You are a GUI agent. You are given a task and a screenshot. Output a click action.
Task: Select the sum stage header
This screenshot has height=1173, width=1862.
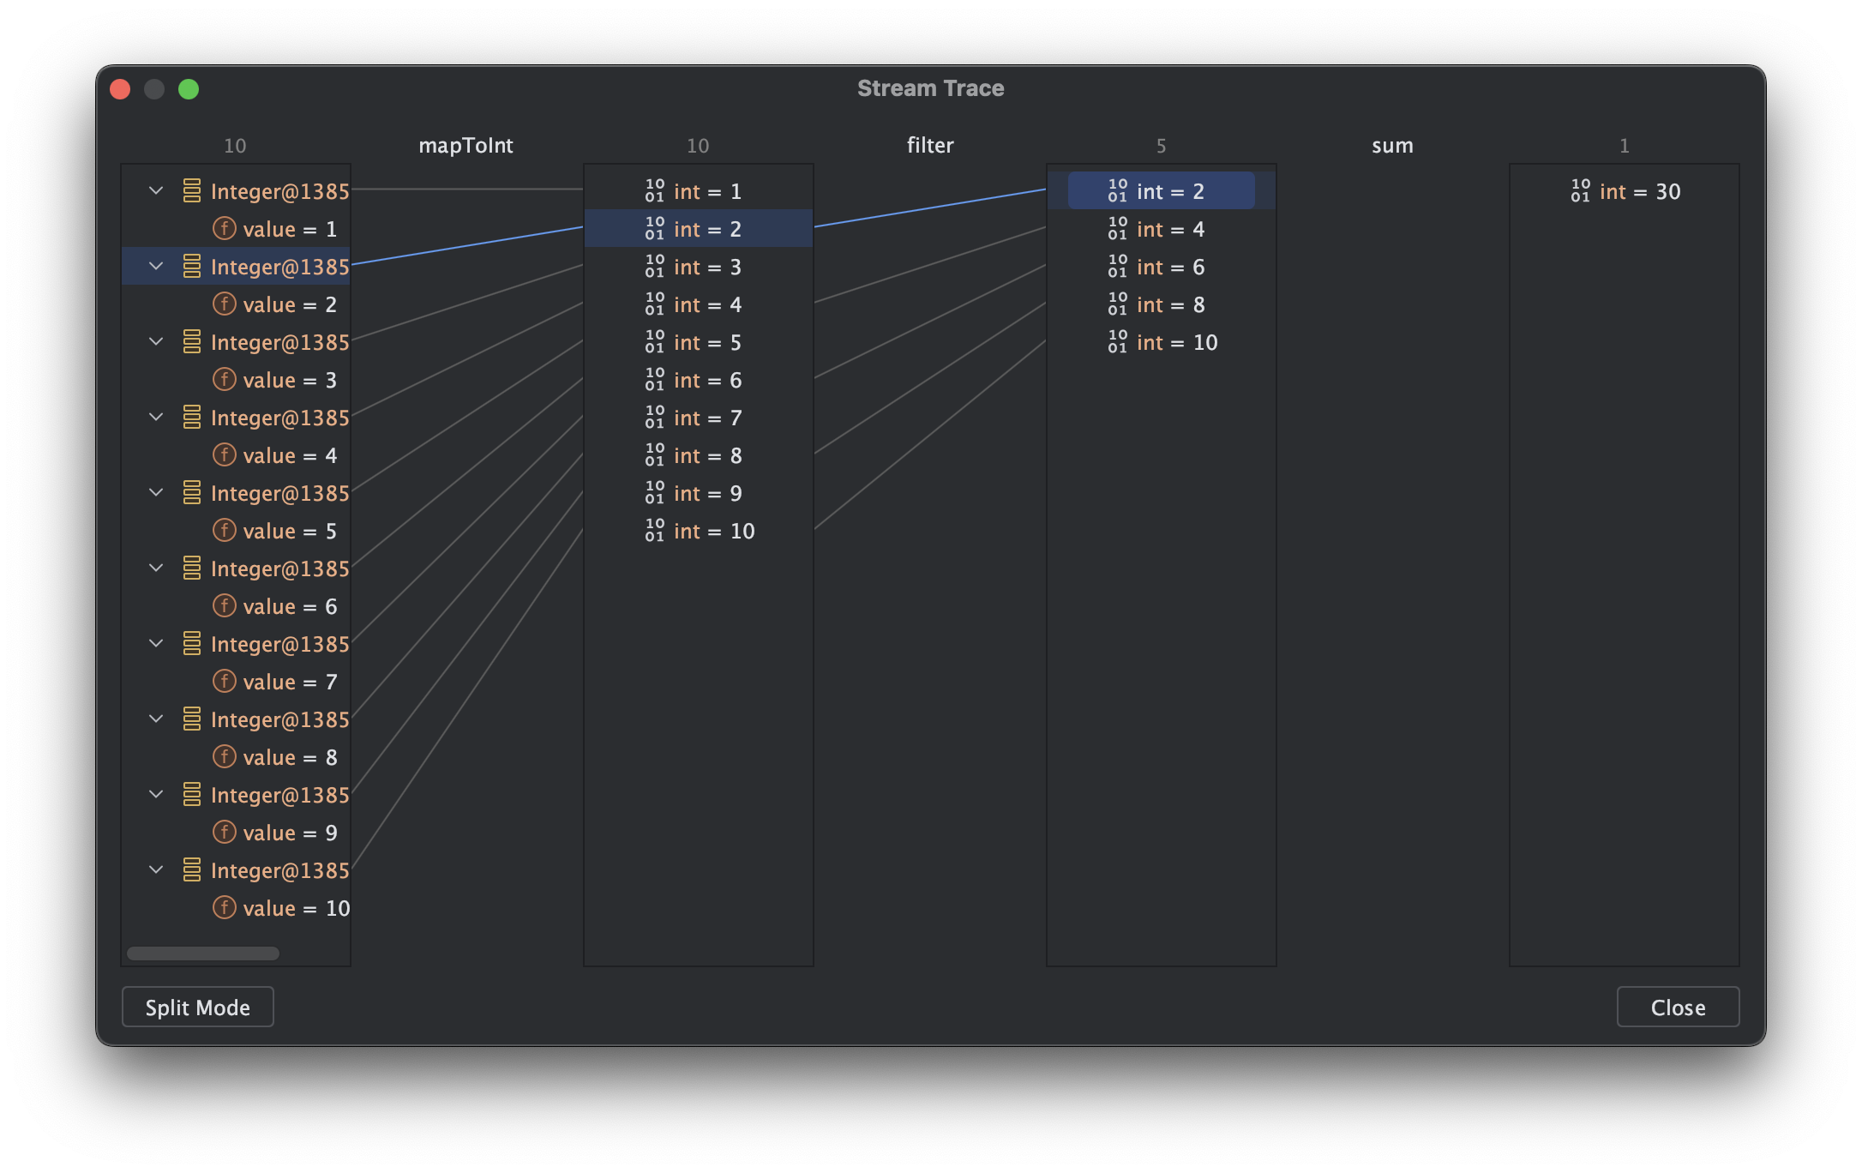click(1391, 146)
